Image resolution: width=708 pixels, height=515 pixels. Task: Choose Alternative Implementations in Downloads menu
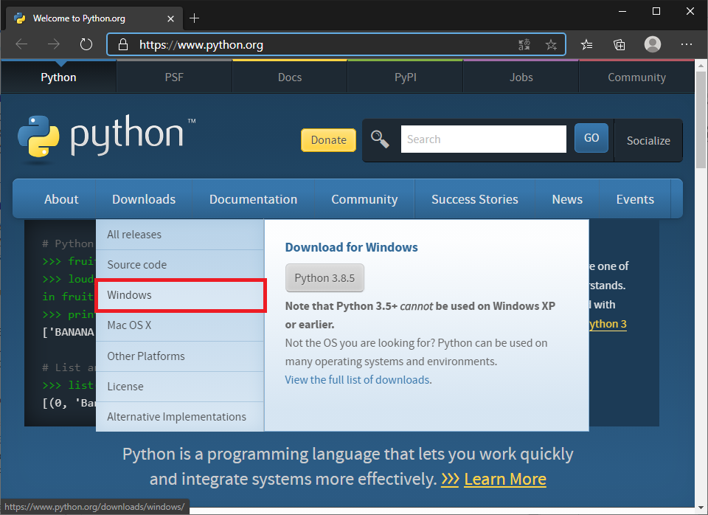tap(180, 417)
